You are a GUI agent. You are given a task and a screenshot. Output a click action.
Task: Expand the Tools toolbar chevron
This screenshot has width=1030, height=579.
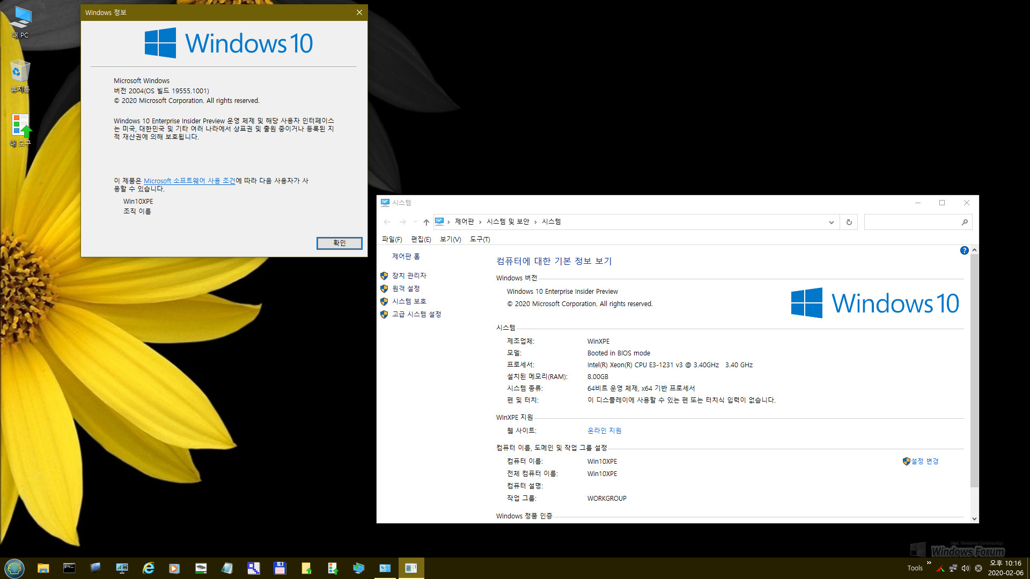coord(929,562)
